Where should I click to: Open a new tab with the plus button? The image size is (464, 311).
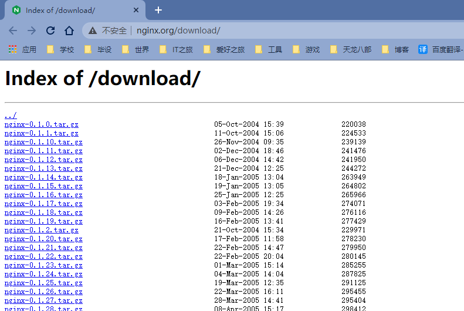pos(158,10)
